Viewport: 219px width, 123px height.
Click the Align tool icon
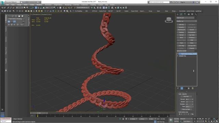pyautogui.click(x=94, y=8)
